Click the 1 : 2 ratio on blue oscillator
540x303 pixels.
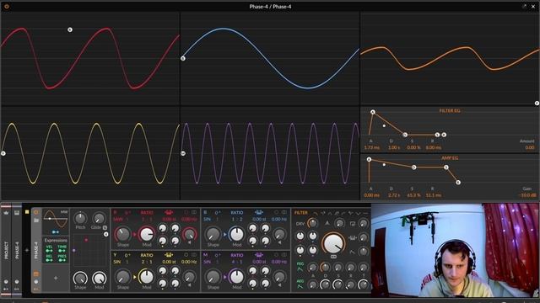pos(237,219)
